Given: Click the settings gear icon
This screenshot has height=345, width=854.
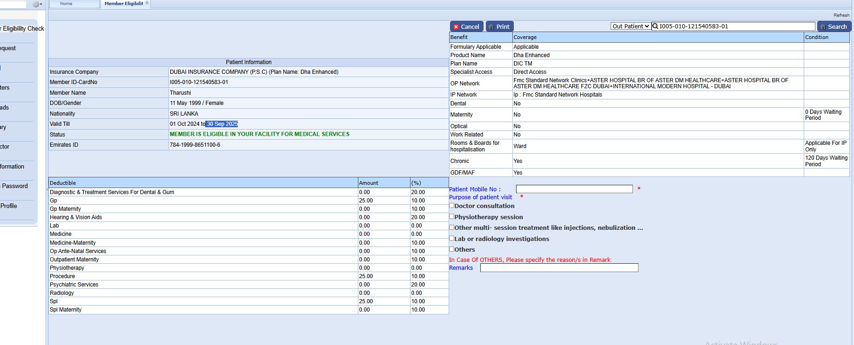Looking at the screenshot, I should click(36, 4).
